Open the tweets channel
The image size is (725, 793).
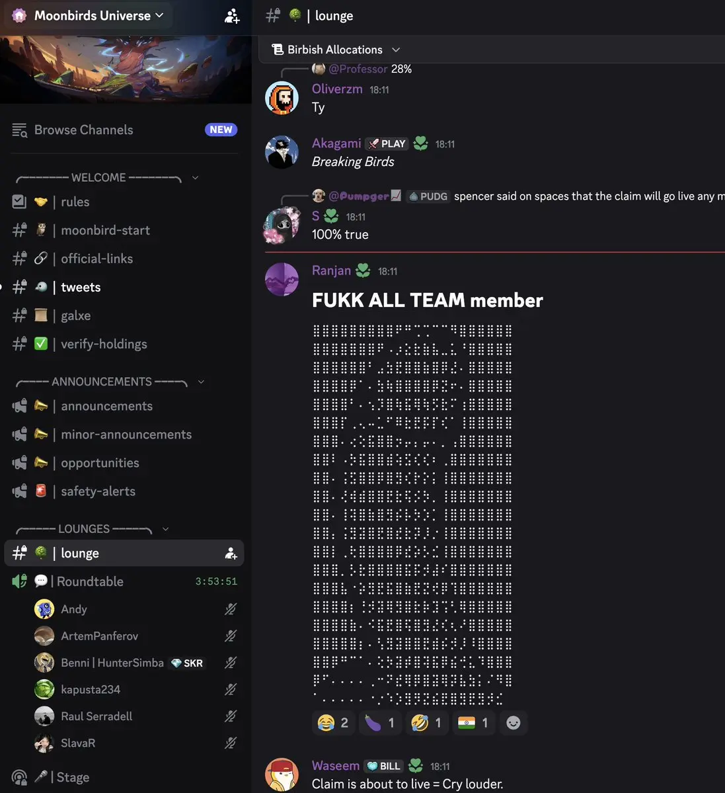coord(124,287)
